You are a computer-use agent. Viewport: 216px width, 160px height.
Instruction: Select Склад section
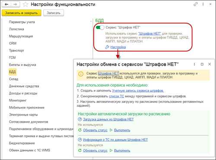[13, 79]
